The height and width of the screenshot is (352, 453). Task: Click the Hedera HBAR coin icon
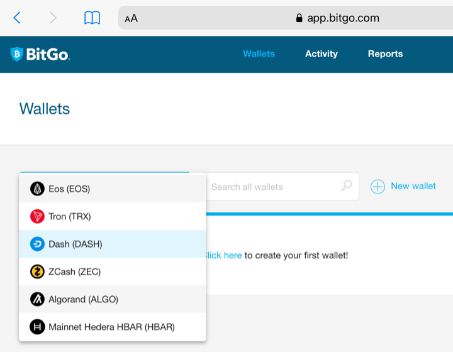tap(37, 327)
